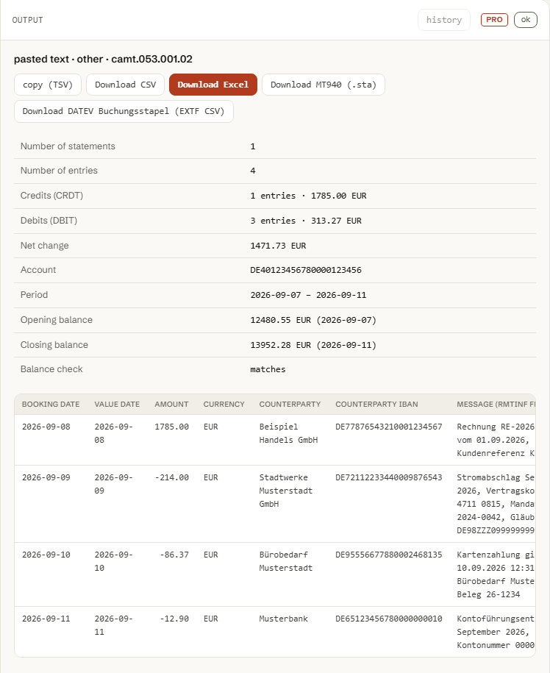
Task: Select the Rechnung RE-2026 message cell
Action: (496, 440)
